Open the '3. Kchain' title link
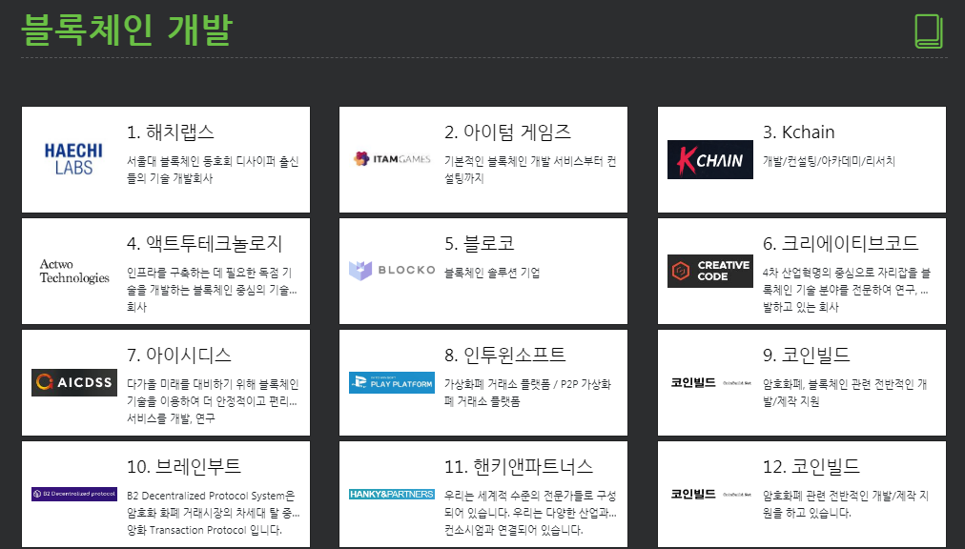The height and width of the screenshot is (549, 965). pyautogui.click(x=799, y=132)
